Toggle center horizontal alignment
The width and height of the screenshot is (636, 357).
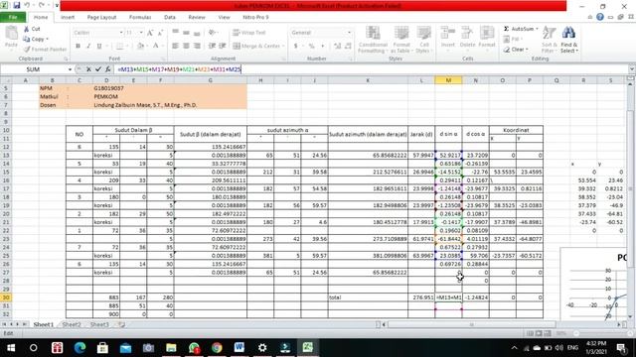click(x=186, y=46)
